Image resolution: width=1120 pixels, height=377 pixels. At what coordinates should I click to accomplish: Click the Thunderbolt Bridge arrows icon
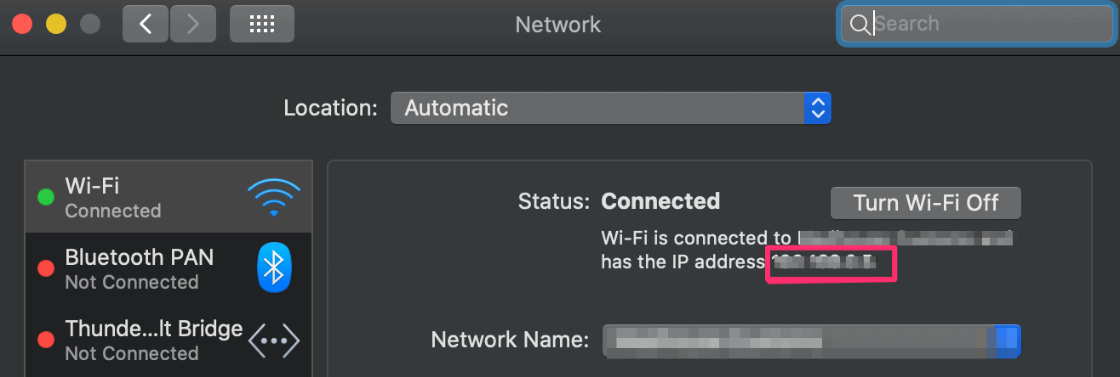coord(274,340)
